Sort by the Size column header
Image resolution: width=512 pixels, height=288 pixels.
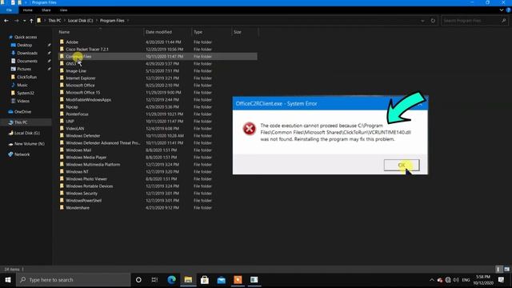coord(238,32)
